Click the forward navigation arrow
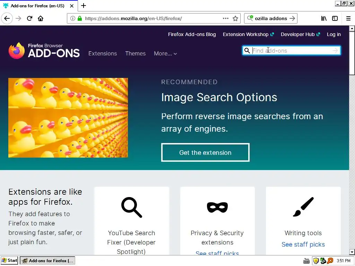Image resolution: width=355 pixels, height=266 pixels. pyautogui.click(x=18, y=18)
